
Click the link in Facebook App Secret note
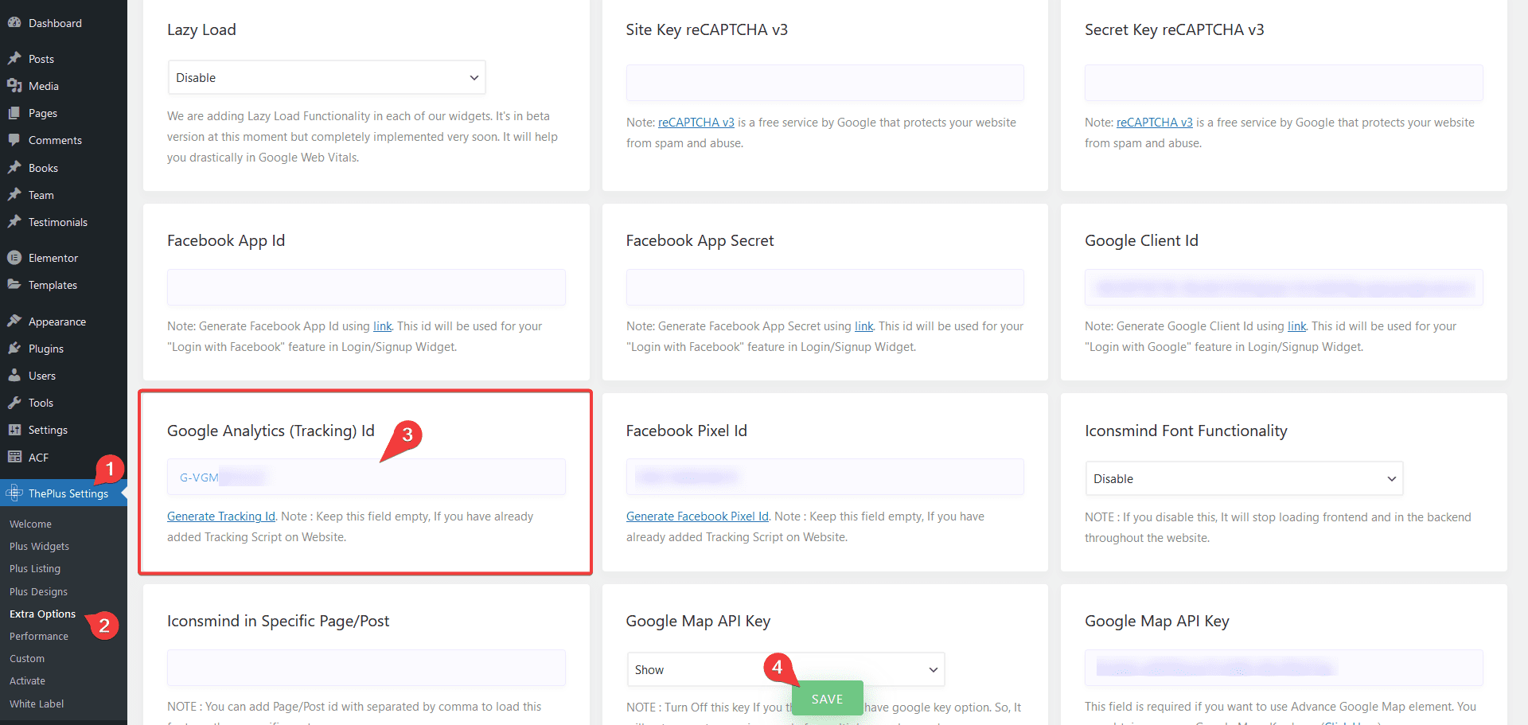tap(864, 326)
